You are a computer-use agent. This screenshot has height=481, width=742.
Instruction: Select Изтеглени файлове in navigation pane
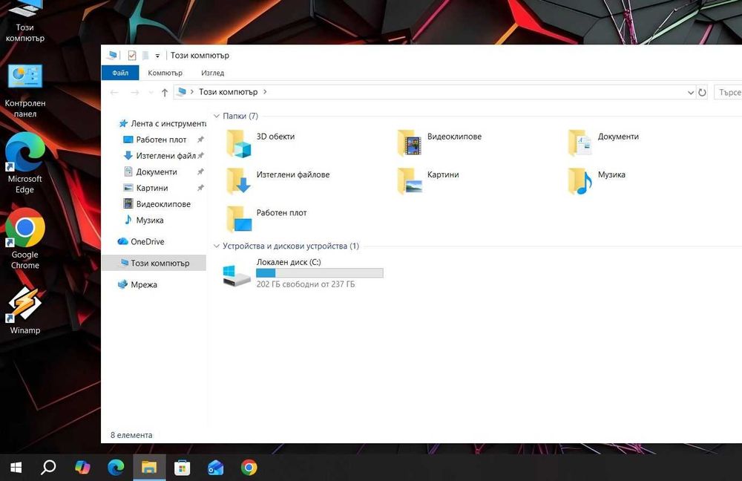click(161, 156)
